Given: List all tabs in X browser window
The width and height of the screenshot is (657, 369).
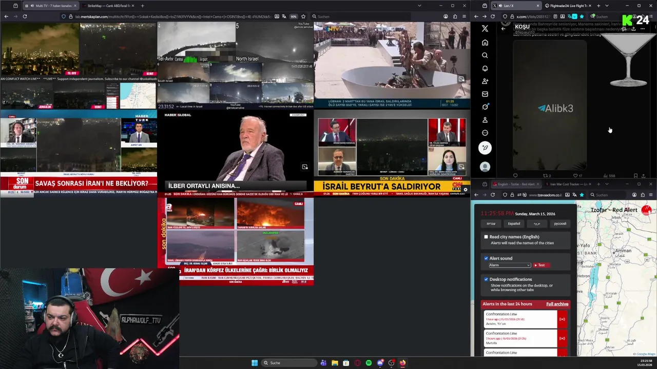Looking at the screenshot, I should coord(607,6).
